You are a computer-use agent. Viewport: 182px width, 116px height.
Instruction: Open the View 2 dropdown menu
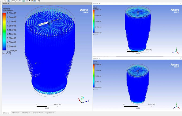click(x=99, y=3)
